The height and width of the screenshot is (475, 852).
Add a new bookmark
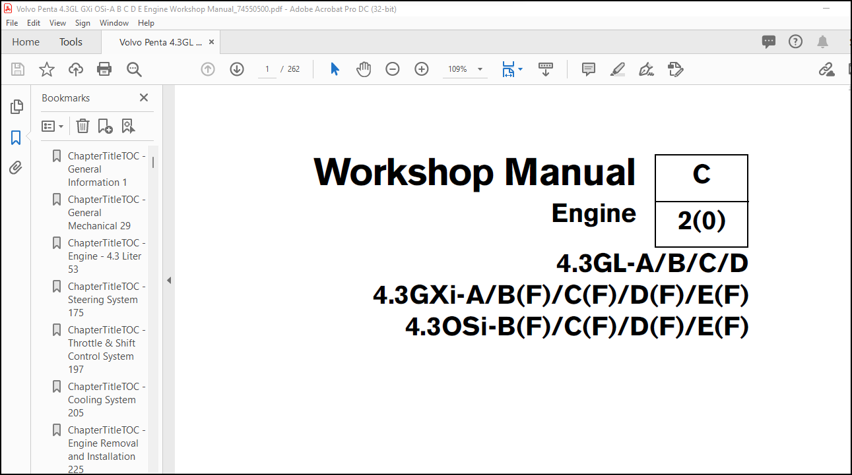[x=105, y=126]
